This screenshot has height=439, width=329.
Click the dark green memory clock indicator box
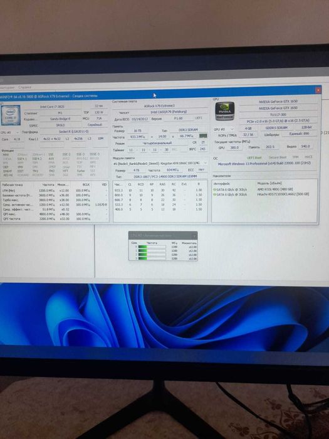[x=203, y=136]
